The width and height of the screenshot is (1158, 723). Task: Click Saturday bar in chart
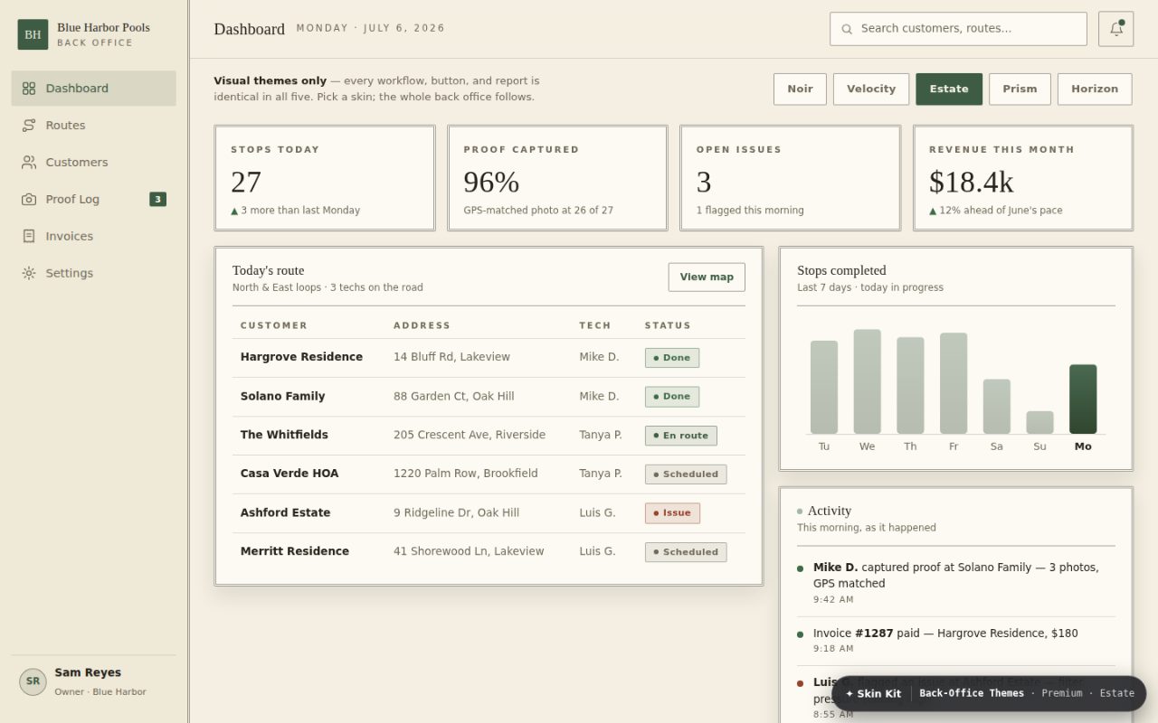997,407
